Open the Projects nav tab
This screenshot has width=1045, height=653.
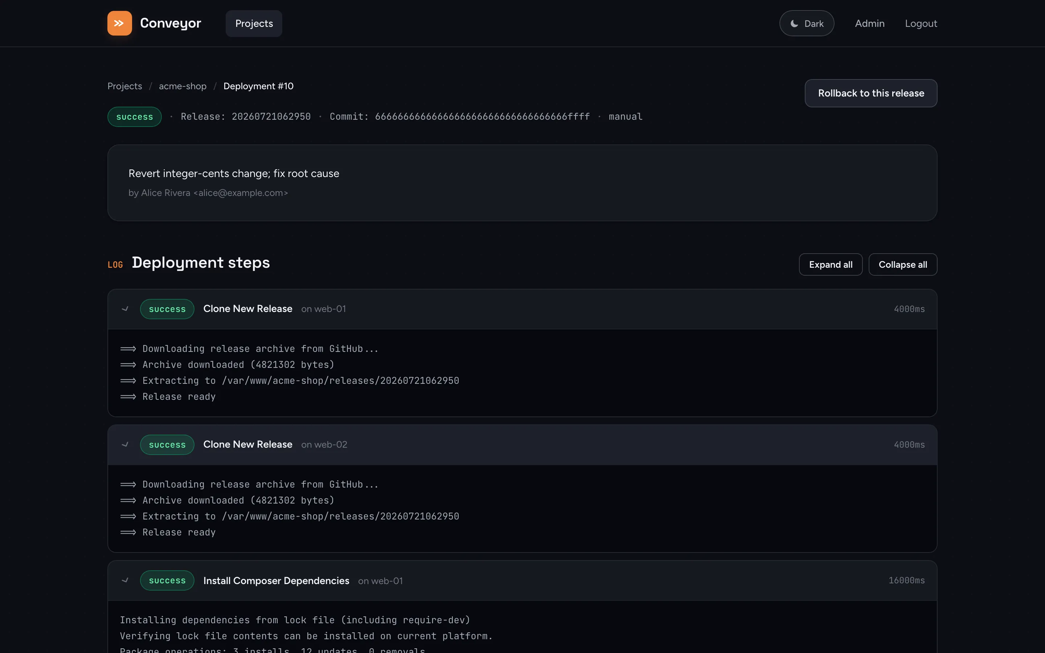click(x=254, y=23)
